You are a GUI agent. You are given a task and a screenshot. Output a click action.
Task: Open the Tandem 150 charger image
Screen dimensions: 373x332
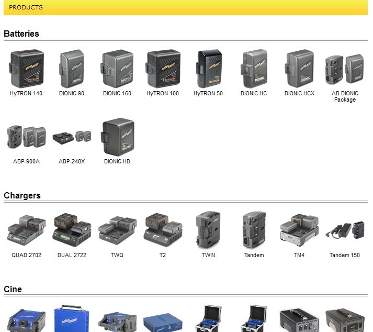point(345,230)
